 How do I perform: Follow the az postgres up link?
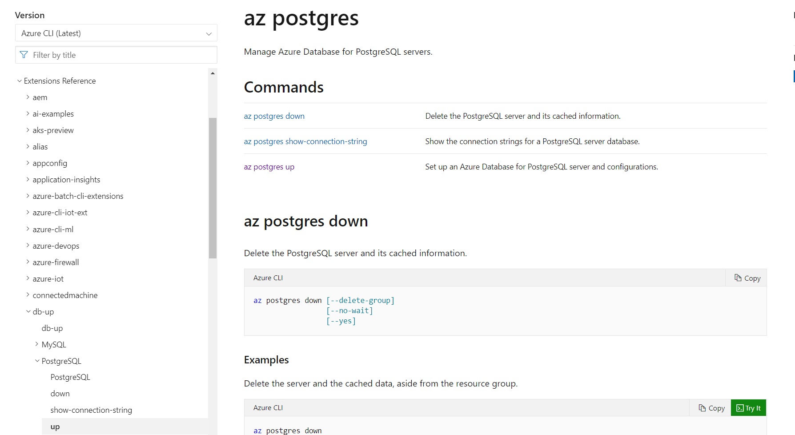click(269, 166)
